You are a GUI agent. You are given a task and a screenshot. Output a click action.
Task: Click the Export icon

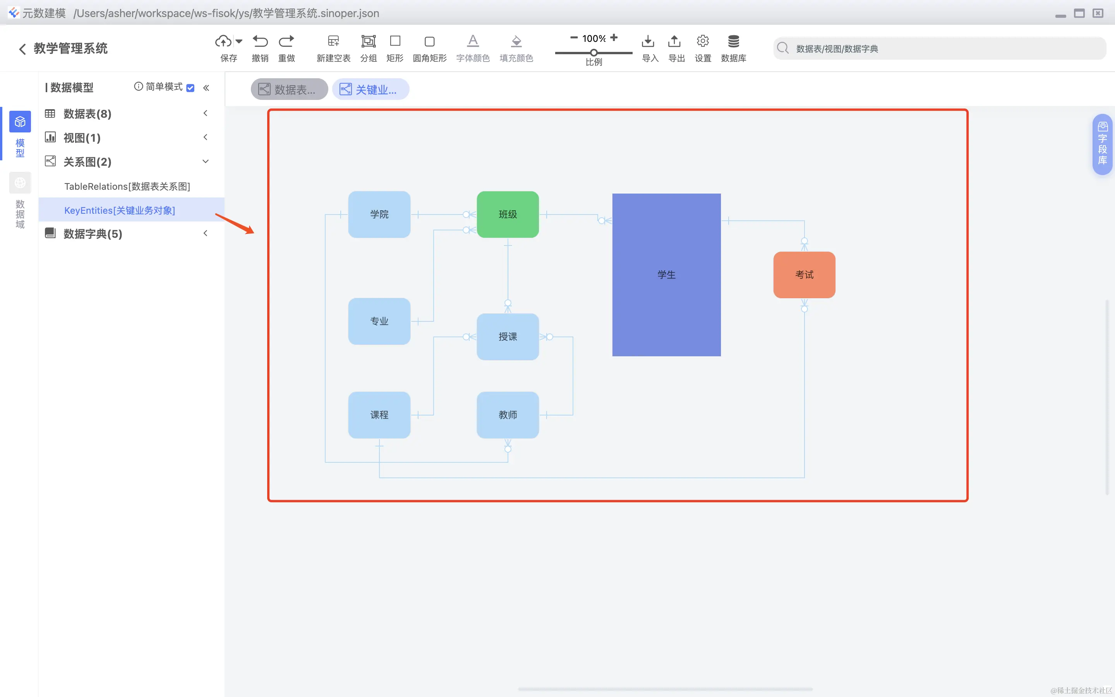pos(674,41)
